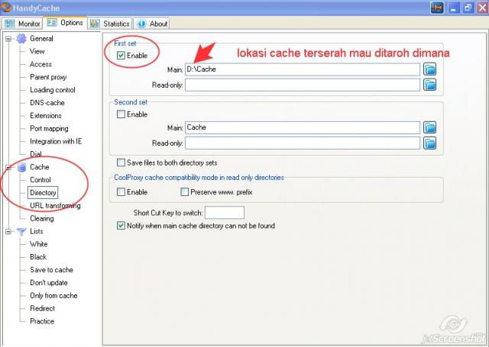
Task: Collapse the Cache tree node
Action: pyautogui.click(x=8, y=168)
